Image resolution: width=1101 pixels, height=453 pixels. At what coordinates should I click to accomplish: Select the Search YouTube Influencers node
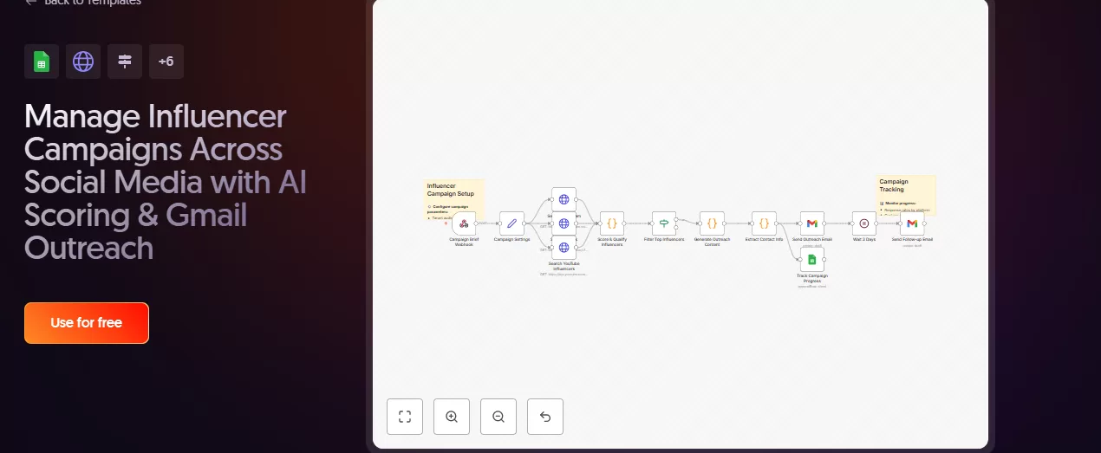(x=564, y=248)
